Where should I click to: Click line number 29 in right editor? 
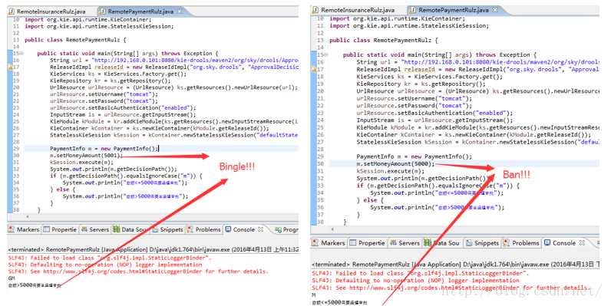[320, 156]
